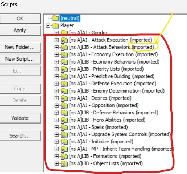Expand AI - Desires folder
Viewport: 187px width, 174px height.
57,98
